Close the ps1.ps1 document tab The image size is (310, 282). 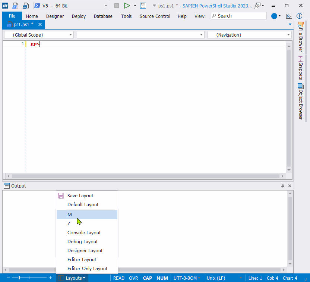tap(40, 24)
